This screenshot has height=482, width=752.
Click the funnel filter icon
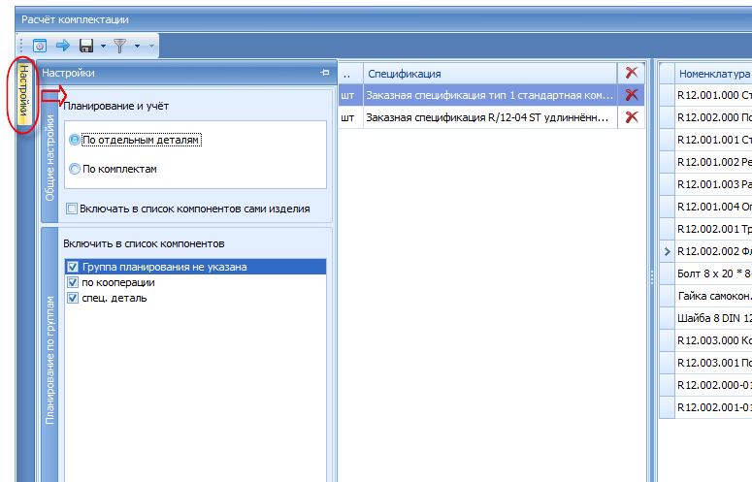[x=120, y=46]
